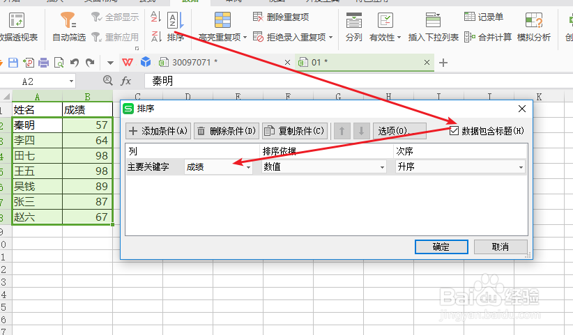Open the Name Box dropdown arrow
Image resolution: width=573 pixels, height=335 pixels.
[71, 81]
